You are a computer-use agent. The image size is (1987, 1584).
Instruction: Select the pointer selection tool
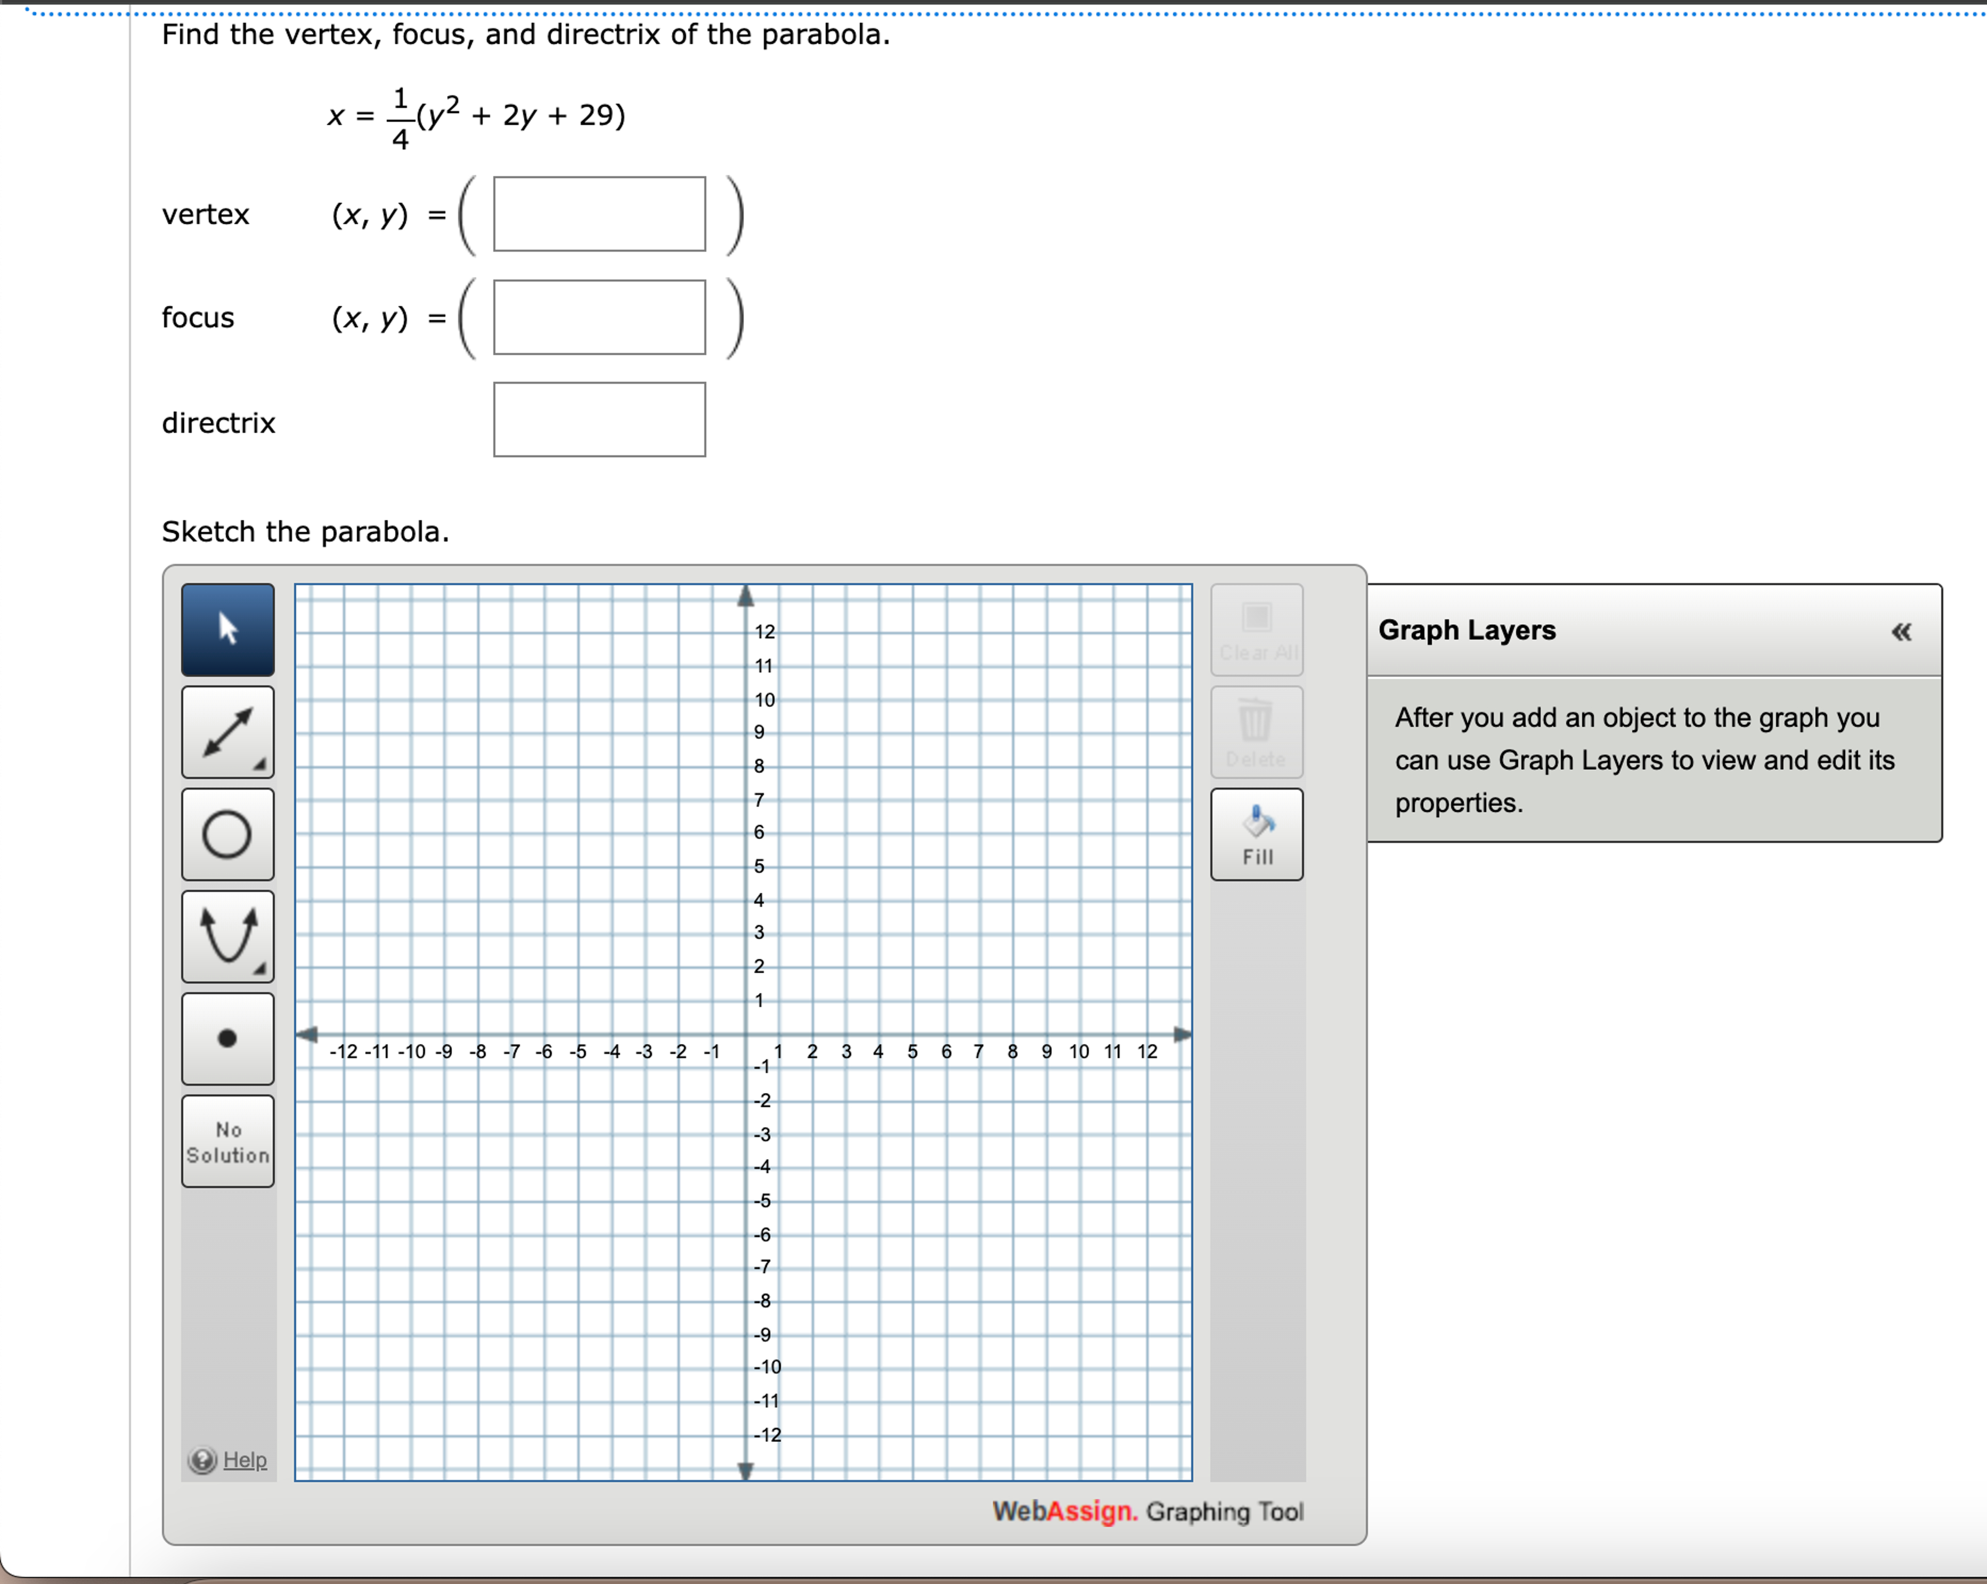click(x=227, y=630)
